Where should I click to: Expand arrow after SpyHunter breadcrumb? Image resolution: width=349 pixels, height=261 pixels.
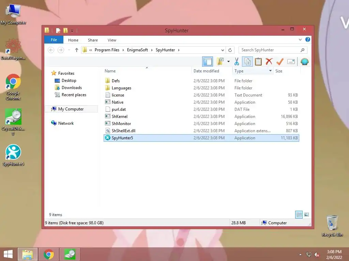click(x=179, y=50)
